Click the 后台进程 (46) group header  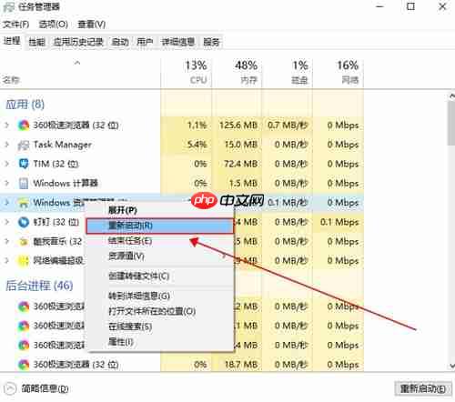tap(39, 286)
